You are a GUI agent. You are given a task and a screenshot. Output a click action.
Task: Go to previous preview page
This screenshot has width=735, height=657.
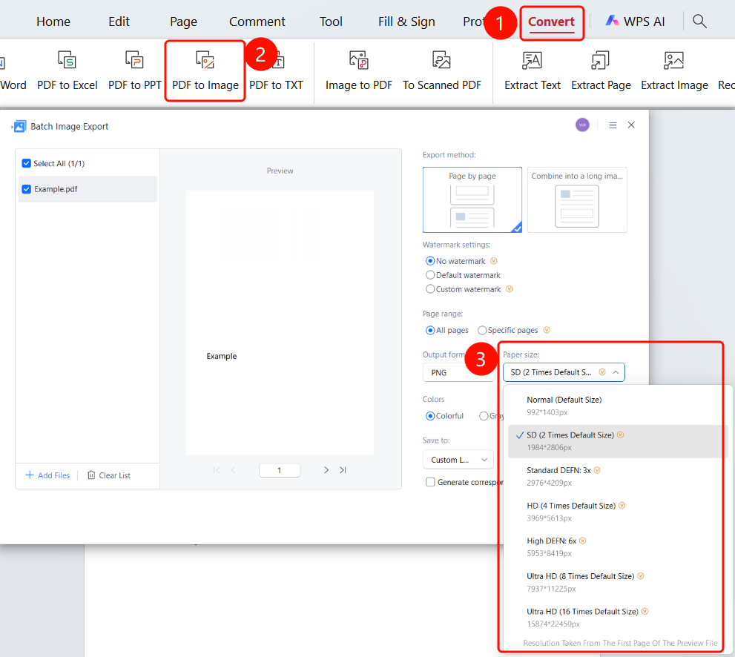coord(233,470)
